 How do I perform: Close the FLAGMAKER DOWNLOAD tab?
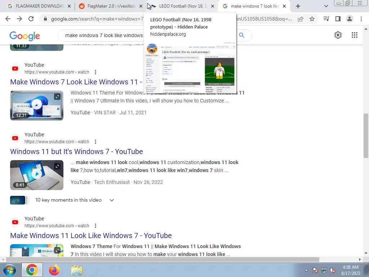click(69, 6)
